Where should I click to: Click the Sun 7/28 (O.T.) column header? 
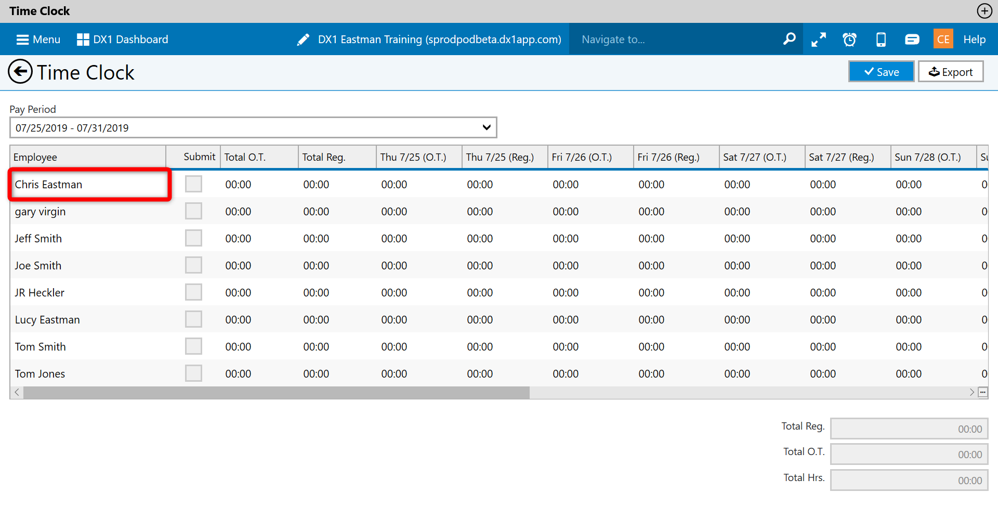coord(934,157)
